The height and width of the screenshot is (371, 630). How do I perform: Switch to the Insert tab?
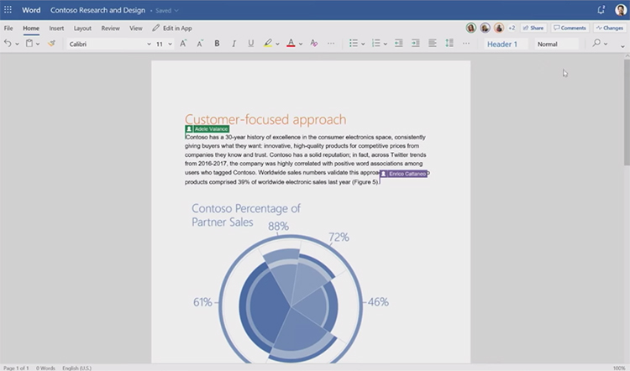click(x=56, y=28)
